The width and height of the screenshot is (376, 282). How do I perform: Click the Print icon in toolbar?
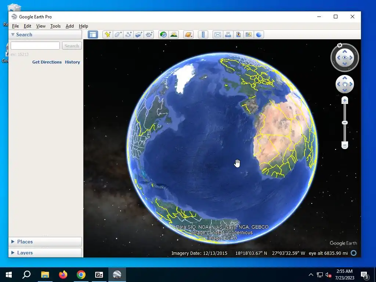(228, 35)
